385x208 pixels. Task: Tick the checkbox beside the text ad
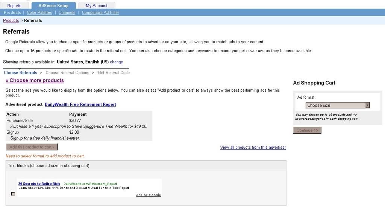pos(13,194)
